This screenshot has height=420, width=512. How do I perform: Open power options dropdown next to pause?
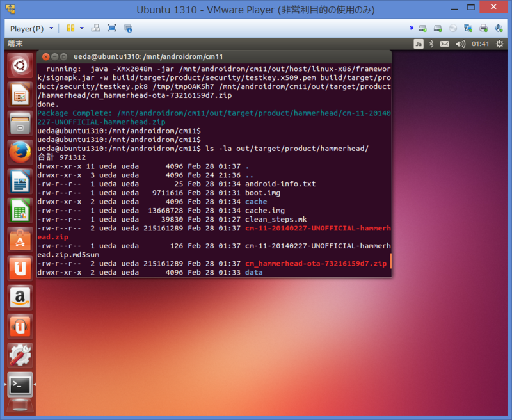(82, 28)
